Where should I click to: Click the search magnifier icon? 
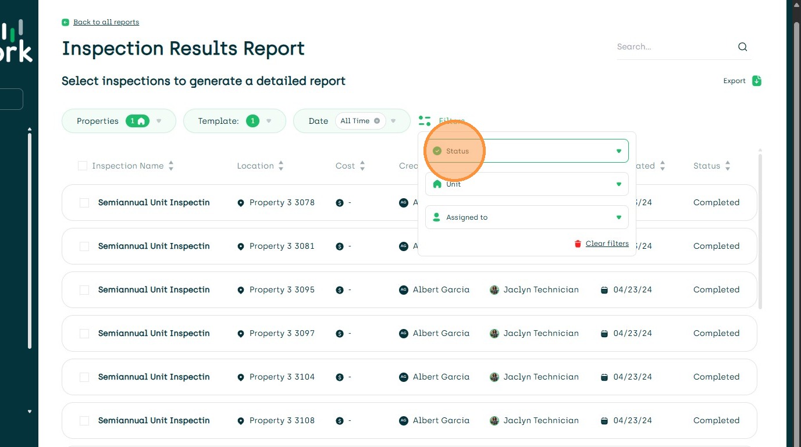coord(742,47)
